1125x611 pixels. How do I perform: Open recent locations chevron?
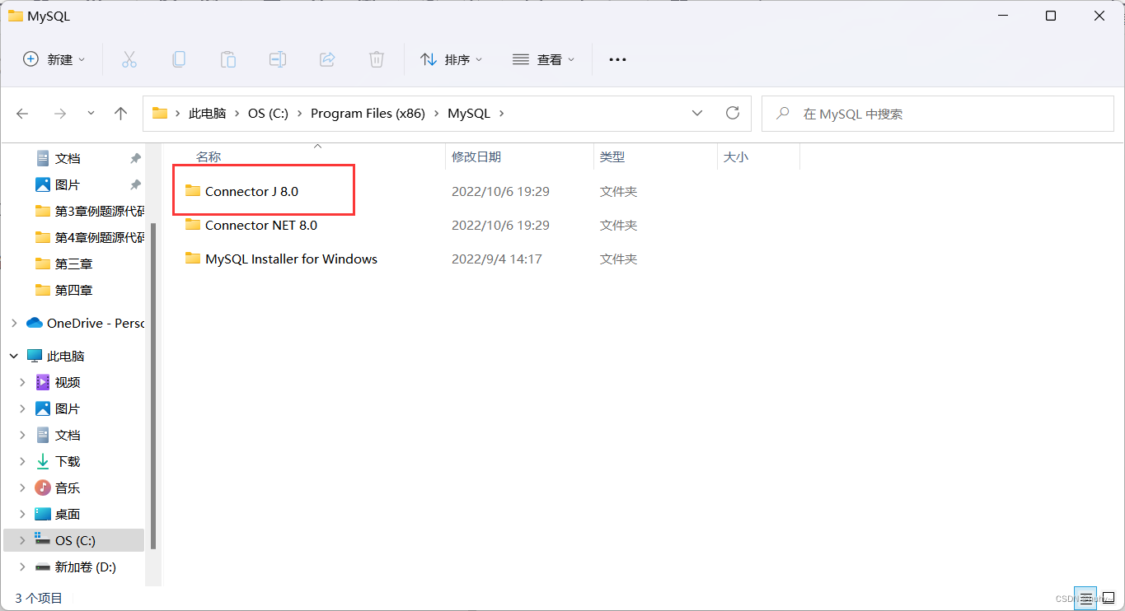click(91, 113)
